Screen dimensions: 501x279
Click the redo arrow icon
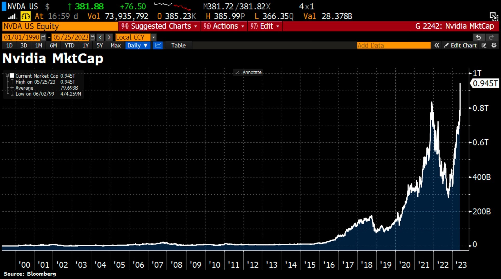[x=491, y=37]
